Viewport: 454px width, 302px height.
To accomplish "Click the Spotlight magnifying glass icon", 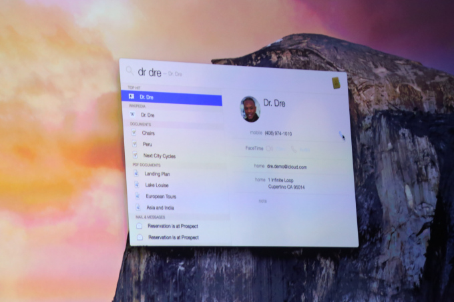I will 130,70.
